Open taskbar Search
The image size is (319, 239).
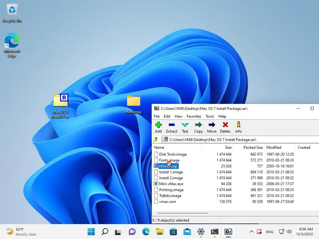105,232
